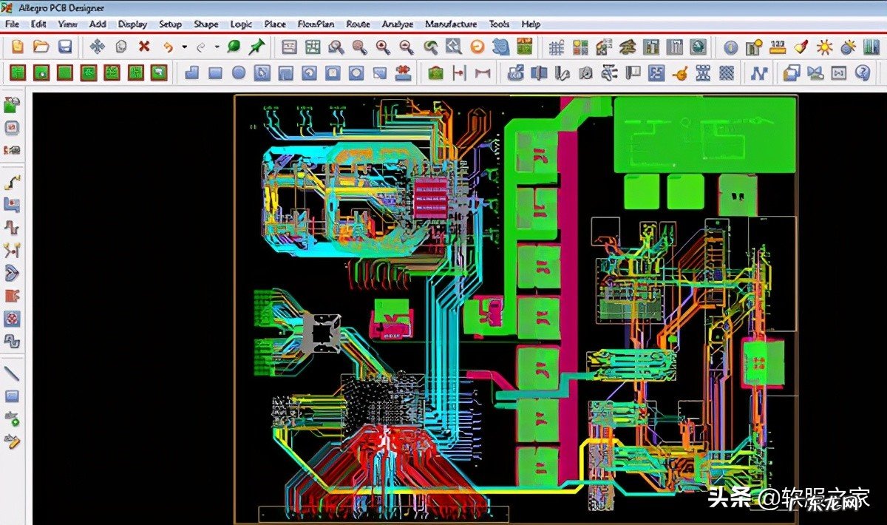The image size is (887, 525).
Task: Toggle the blue info circle icon
Action: coord(730,47)
